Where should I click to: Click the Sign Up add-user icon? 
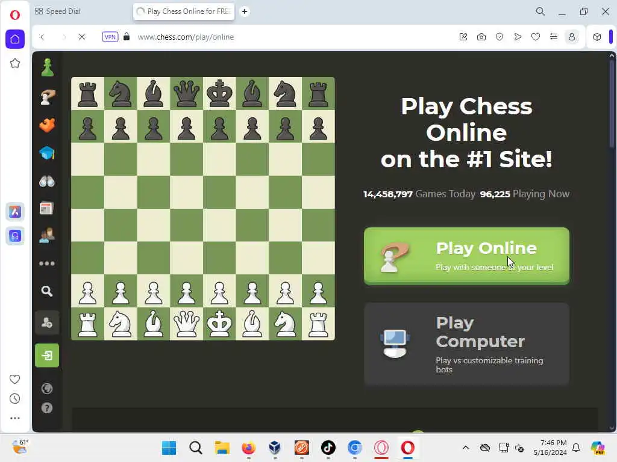coord(47,323)
